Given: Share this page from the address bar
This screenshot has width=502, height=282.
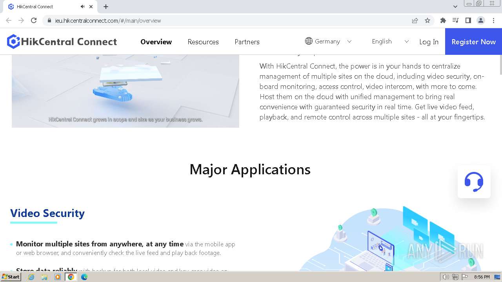Looking at the screenshot, I should pos(415,20).
